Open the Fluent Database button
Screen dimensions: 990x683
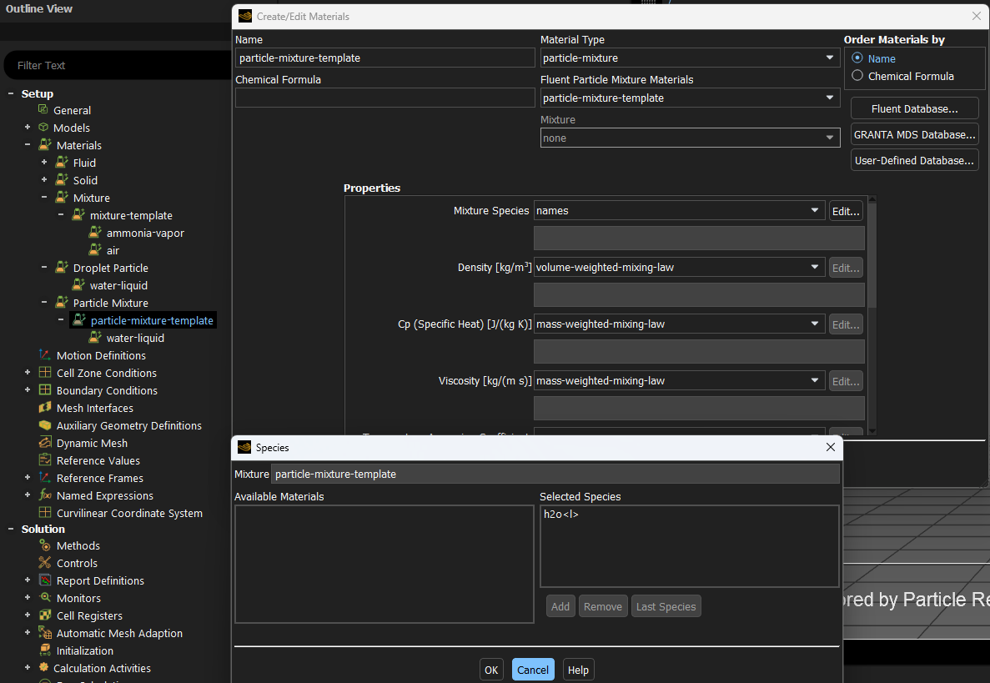click(x=914, y=109)
